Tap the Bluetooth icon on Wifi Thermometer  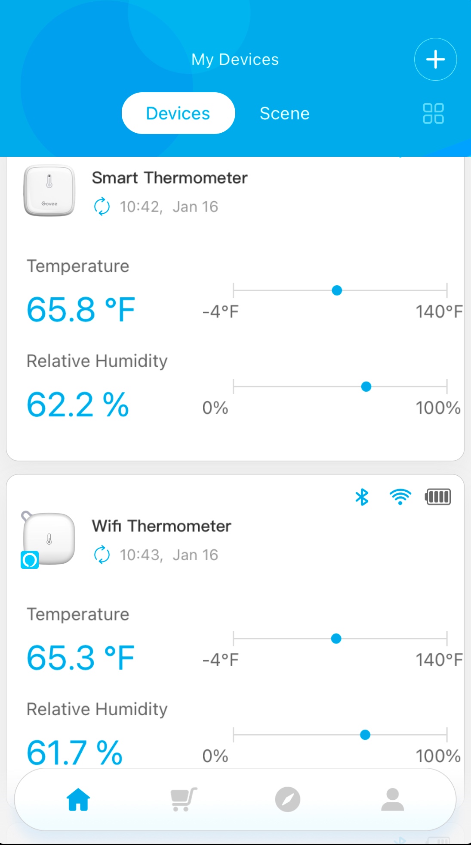tap(362, 497)
